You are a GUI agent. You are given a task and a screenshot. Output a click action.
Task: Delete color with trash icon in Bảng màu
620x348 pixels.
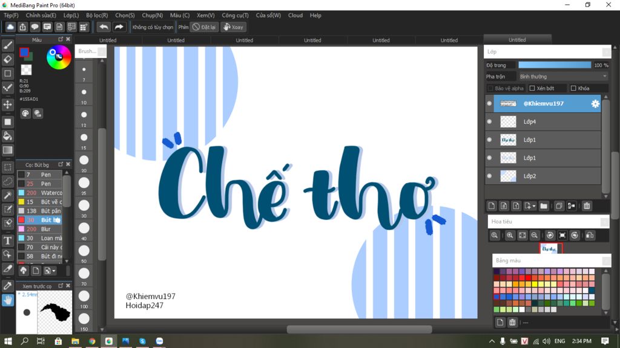click(x=512, y=323)
